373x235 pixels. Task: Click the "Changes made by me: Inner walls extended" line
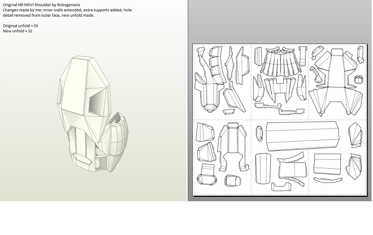67,10
